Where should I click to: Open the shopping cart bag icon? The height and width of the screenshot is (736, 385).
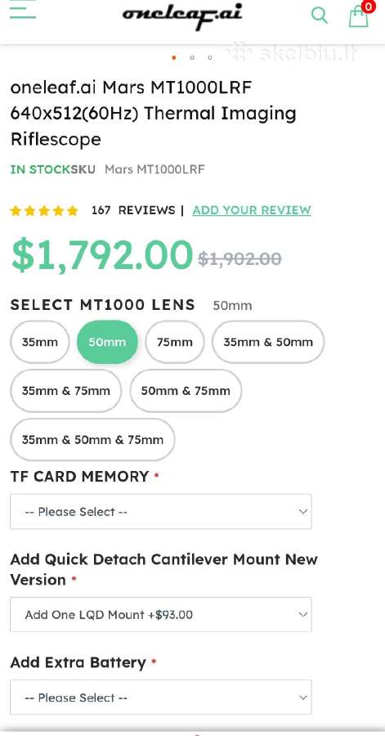pyautogui.click(x=359, y=16)
